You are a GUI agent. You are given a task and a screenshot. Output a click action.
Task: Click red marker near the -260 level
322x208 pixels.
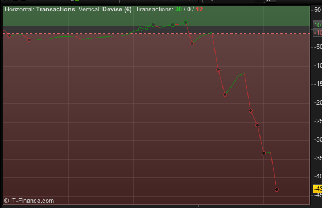click(x=257, y=126)
